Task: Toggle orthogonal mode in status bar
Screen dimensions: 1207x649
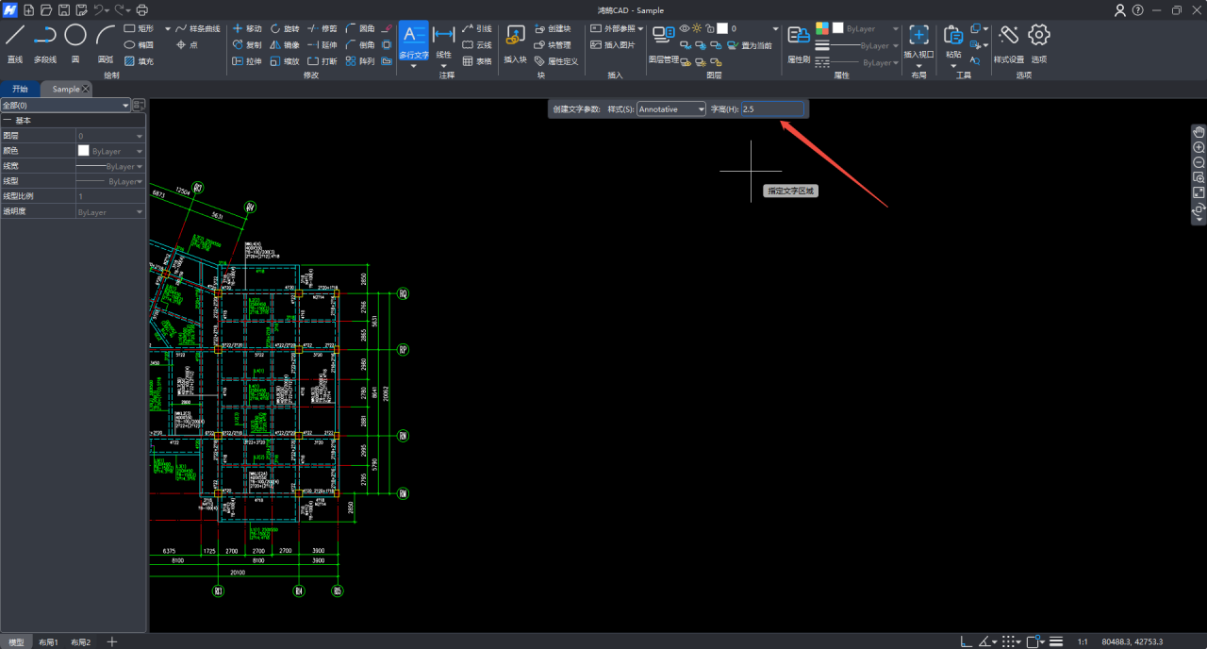Action: point(965,641)
